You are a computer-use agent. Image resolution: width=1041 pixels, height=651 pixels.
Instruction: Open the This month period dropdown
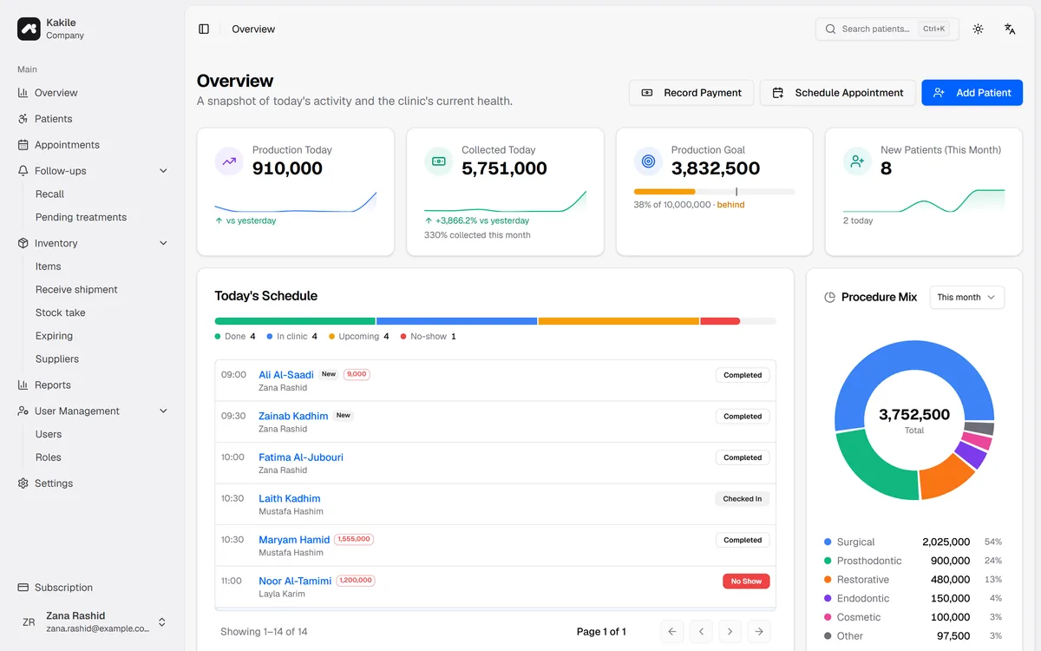click(x=967, y=297)
